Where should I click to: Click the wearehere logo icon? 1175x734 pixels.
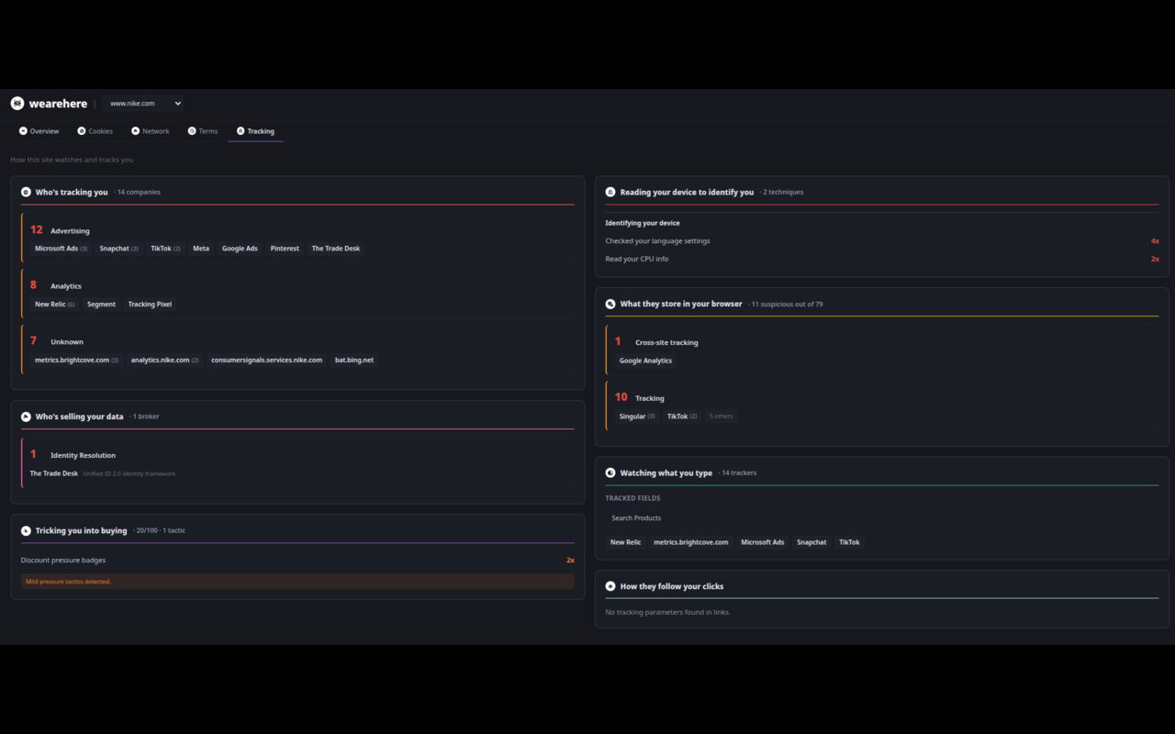pos(17,104)
